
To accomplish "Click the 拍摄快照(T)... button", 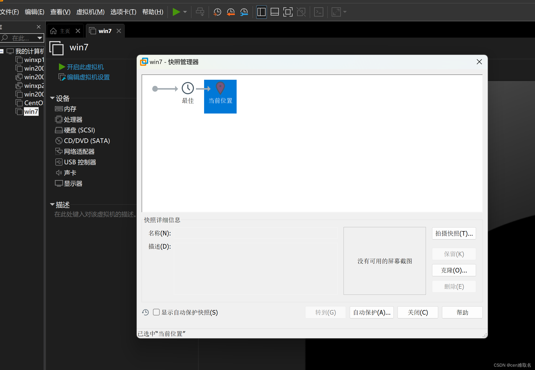I will [x=454, y=233].
